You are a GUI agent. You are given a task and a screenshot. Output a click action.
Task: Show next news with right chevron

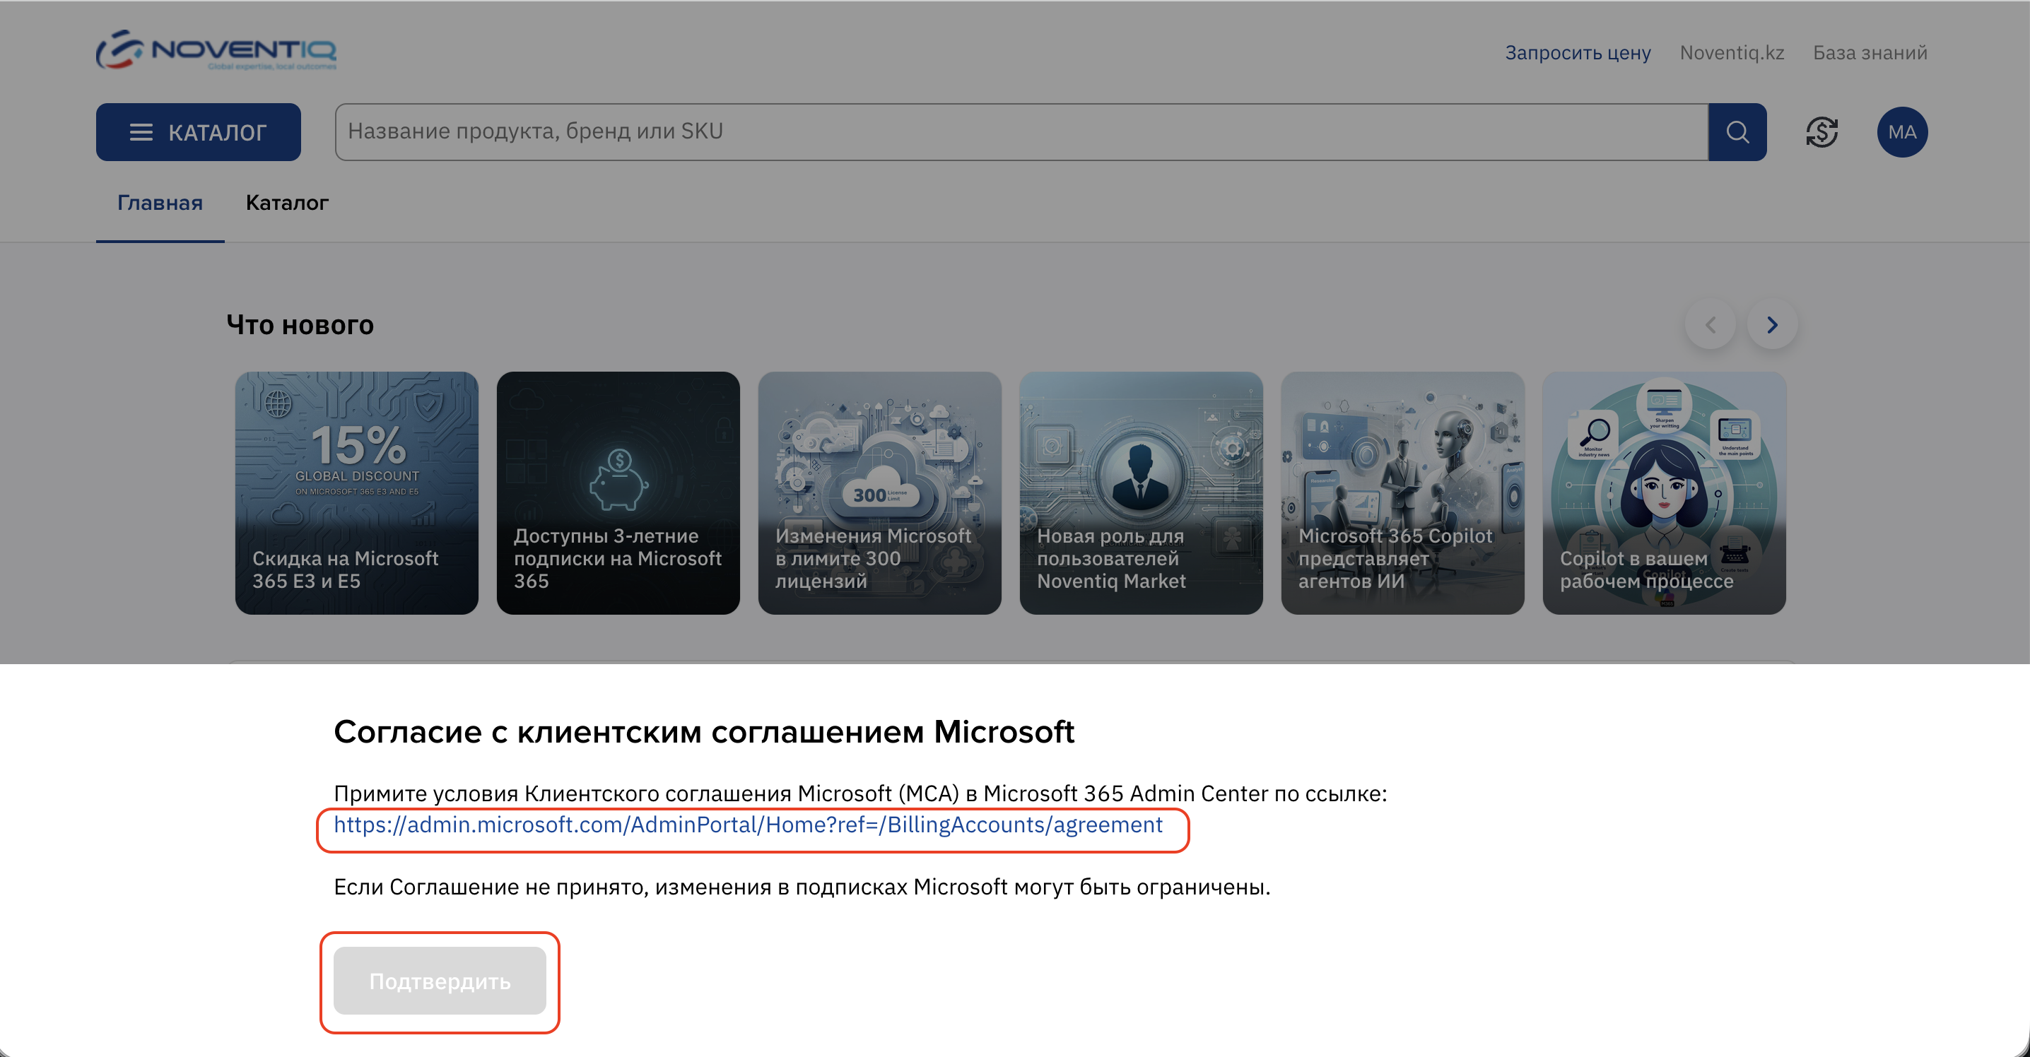pyautogui.click(x=1771, y=324)
